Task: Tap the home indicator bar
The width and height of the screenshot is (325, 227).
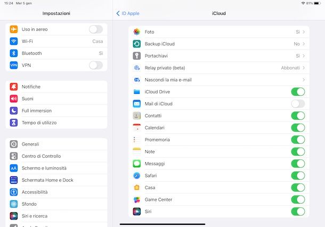Action: (162, 224)
